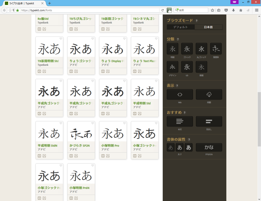
Task: Filter by 見出し heading recommendation
Action: click(209, 121)
